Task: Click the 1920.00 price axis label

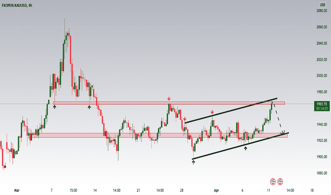Action: [322, 140]
